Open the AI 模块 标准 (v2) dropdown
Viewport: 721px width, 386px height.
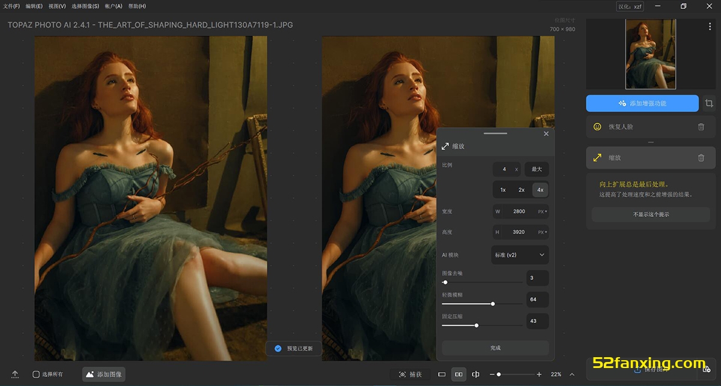[x=520, y=255]
